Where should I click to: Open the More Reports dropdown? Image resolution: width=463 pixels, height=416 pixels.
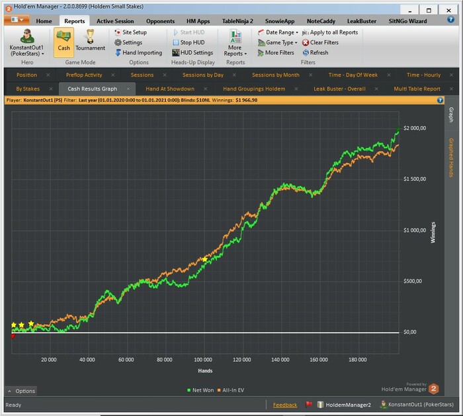tap(235, 43)
